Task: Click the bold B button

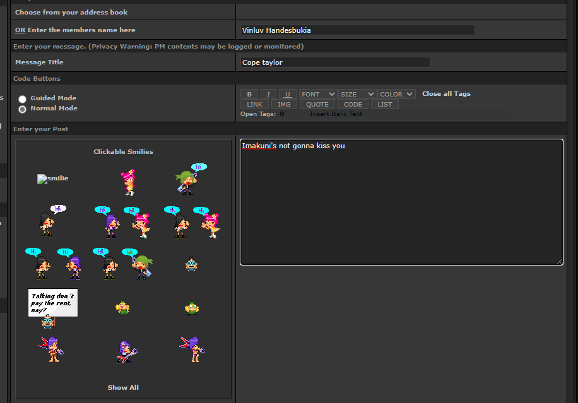Action: (249, 95)
